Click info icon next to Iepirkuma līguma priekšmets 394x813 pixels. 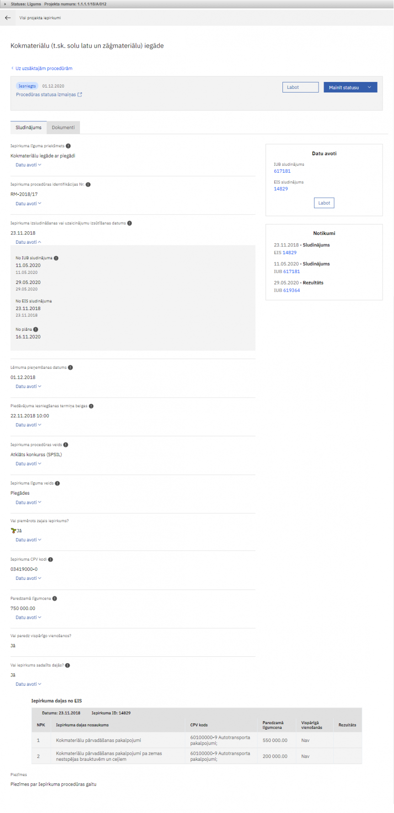click(68, 146)
